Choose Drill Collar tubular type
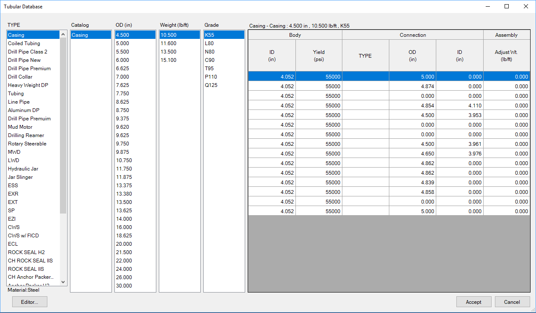 (20, 77)
